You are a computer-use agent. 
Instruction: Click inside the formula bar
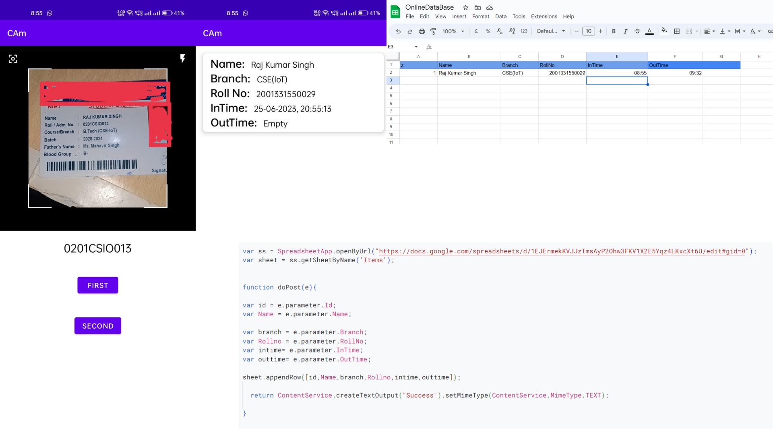523,47
